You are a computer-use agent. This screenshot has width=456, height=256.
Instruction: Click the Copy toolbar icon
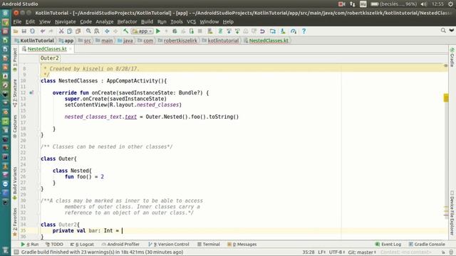[x=70, y=31]
